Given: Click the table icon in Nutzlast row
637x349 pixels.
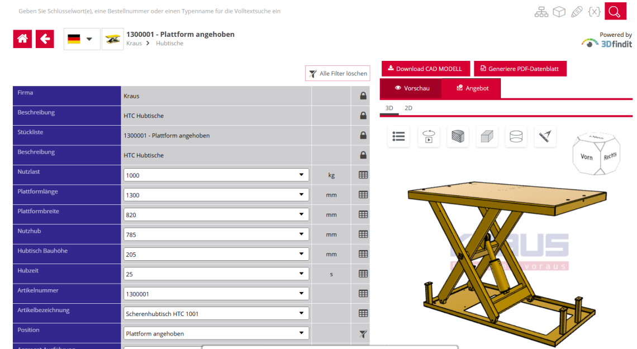Looking at the screenshot, I should [363, 175].
